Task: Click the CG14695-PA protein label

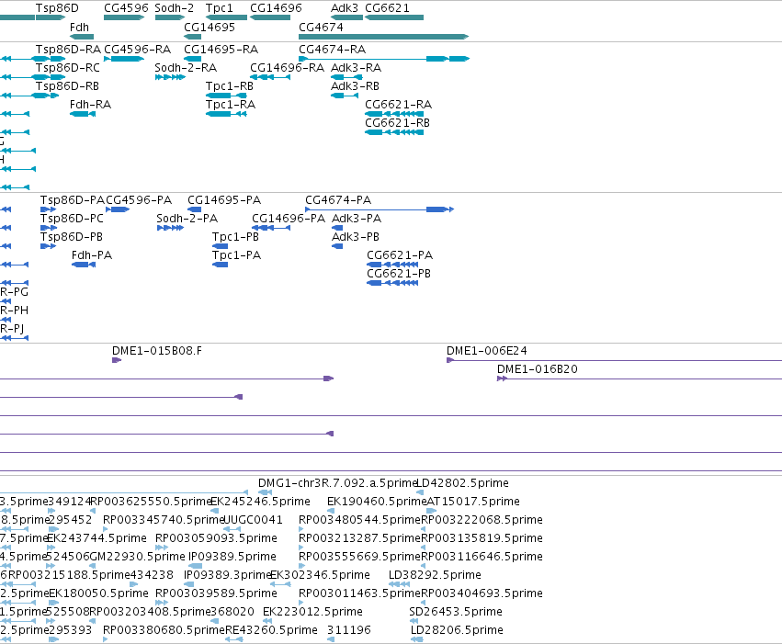Action: pyautogui.click(x=224, y=200)
